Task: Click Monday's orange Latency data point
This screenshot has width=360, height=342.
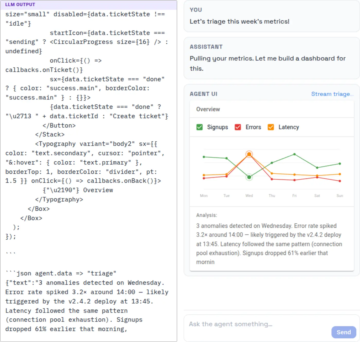Action: coord(204,175)
